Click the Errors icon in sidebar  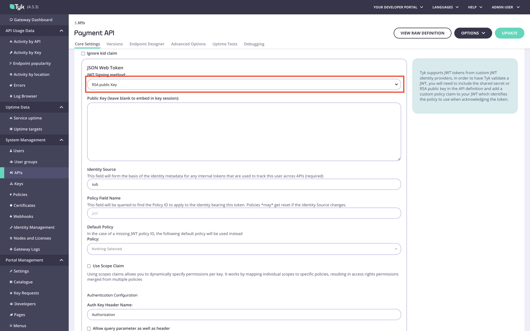(12, 85)
